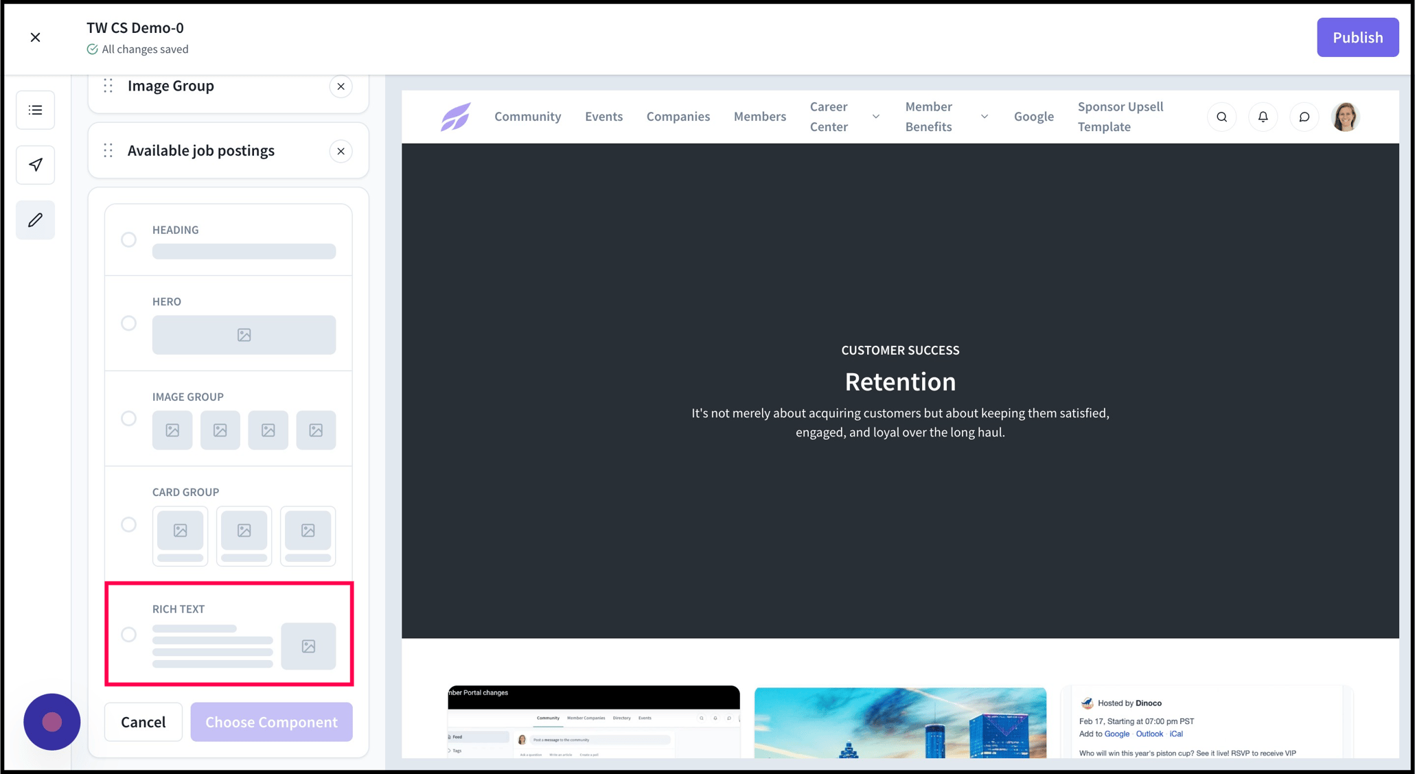Select the pencil edit icon in the sidebar

(36, 220)
